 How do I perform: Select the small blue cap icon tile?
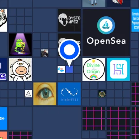pos(61,69)
